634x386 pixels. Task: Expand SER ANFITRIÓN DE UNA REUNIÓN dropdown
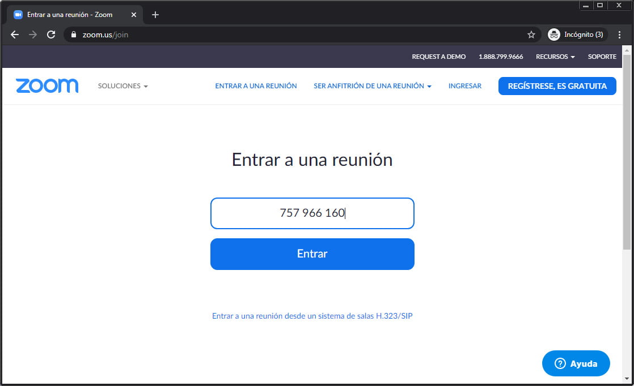point(373,86)
